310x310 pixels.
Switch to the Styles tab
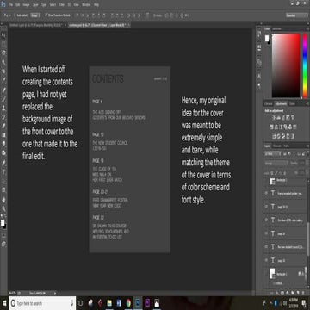[292, 104]
